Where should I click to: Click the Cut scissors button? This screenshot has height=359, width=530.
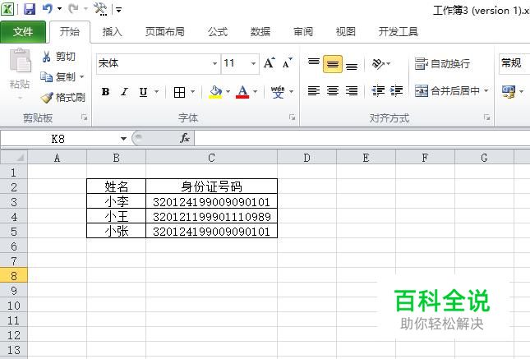click(58, 57)
